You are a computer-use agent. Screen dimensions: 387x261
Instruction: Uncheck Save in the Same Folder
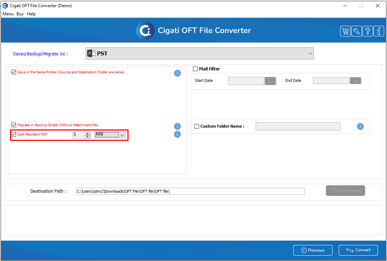pos(14,72)
